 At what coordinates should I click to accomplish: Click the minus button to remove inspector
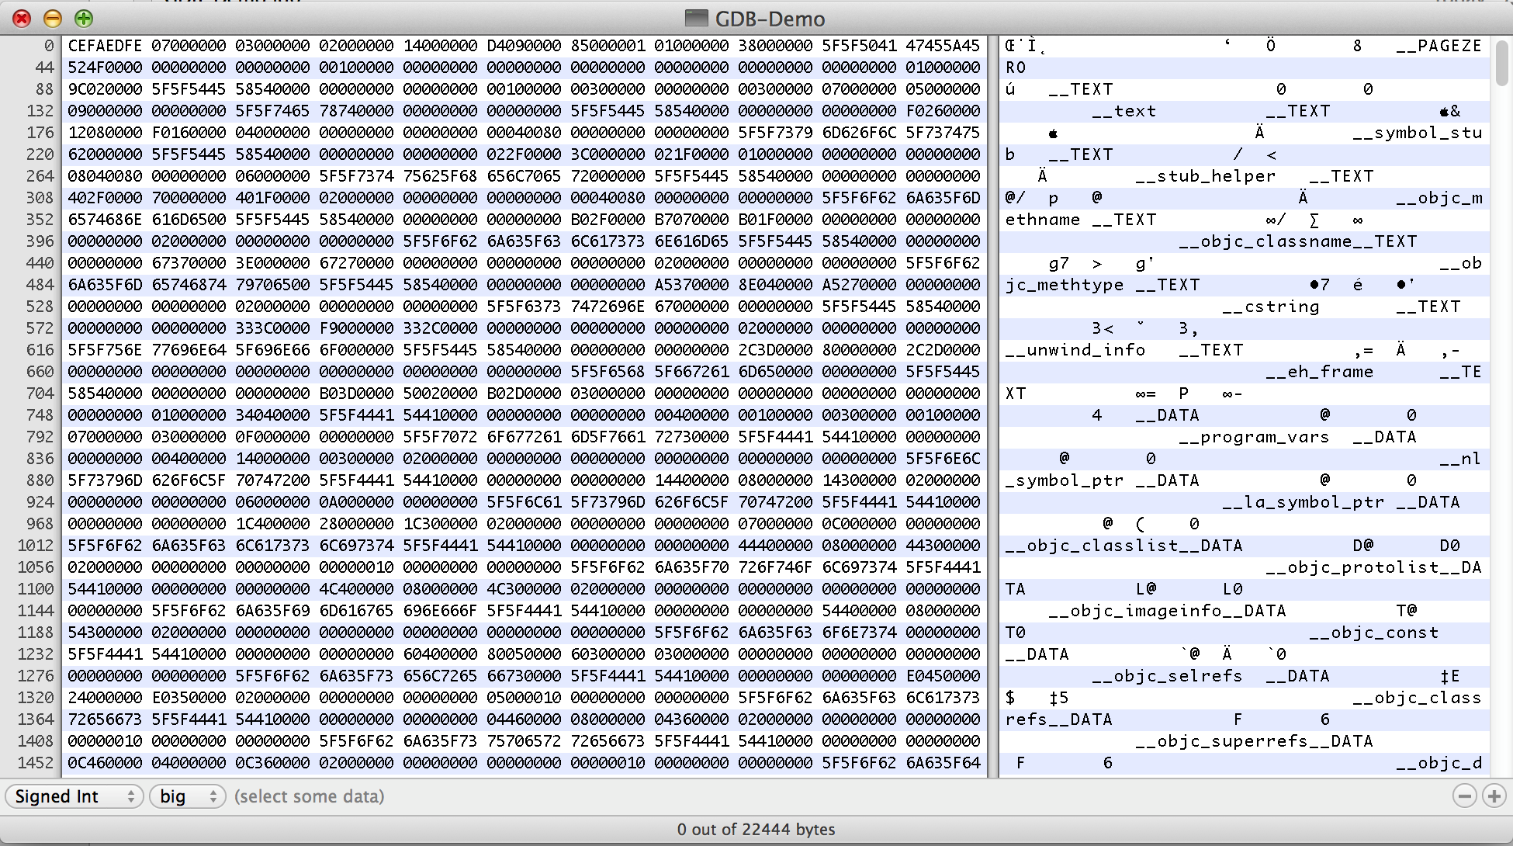pos(1464,796)
